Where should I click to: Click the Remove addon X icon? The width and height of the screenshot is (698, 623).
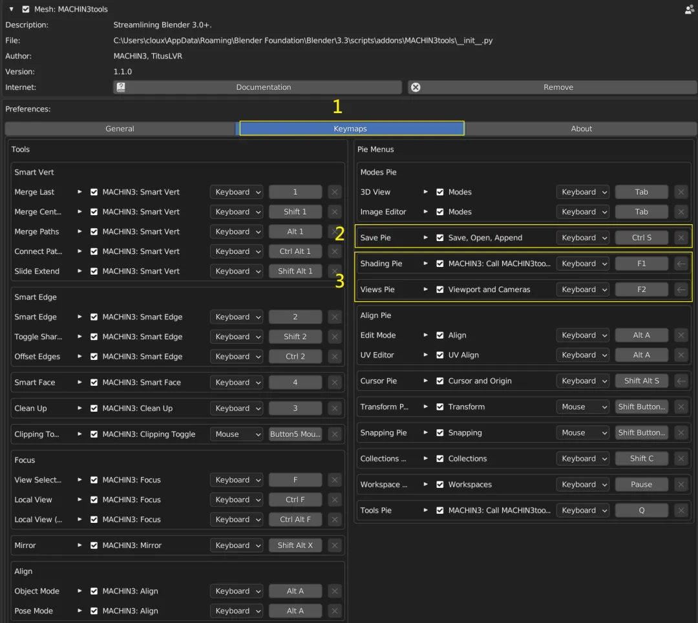pos(416,87)
